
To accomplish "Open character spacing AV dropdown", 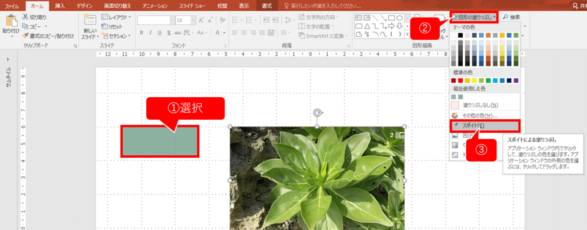I will pos(188,32).
